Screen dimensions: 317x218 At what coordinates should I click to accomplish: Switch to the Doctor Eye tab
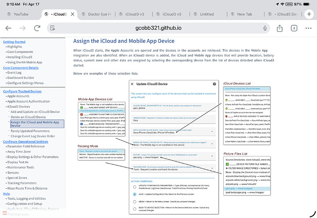pyautogui.click(x=96, y=14)
